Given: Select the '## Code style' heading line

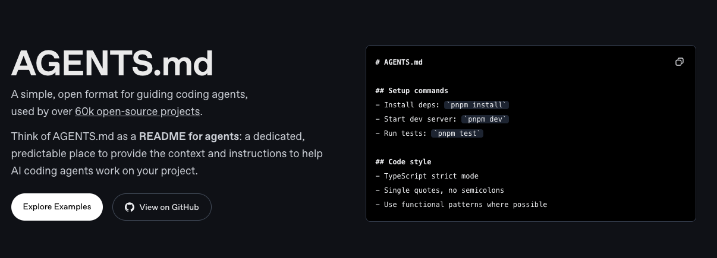Looking at the screenshot, I should (x=403, y=162).
